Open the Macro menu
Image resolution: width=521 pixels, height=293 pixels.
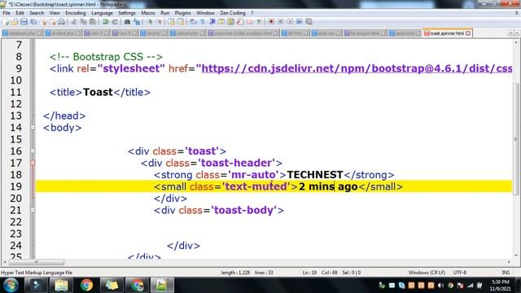(148, 13)
